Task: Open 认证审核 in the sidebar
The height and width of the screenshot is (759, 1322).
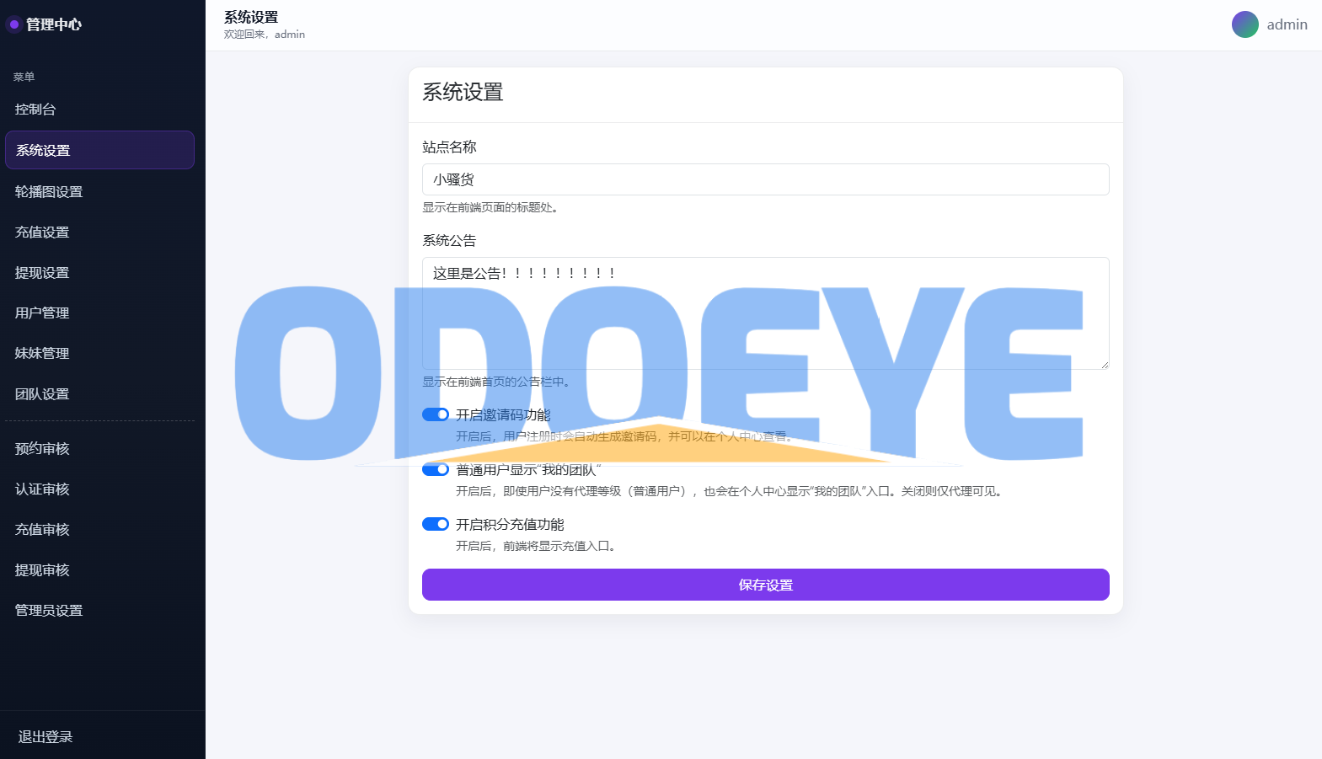Action: point(99,489)
